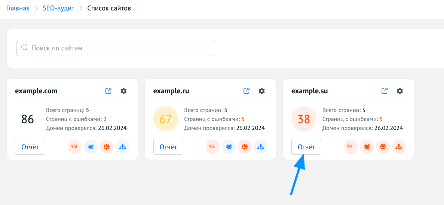Open settings gear for example.com
This screenshot has width=444, height=205.
coord(123,91)
